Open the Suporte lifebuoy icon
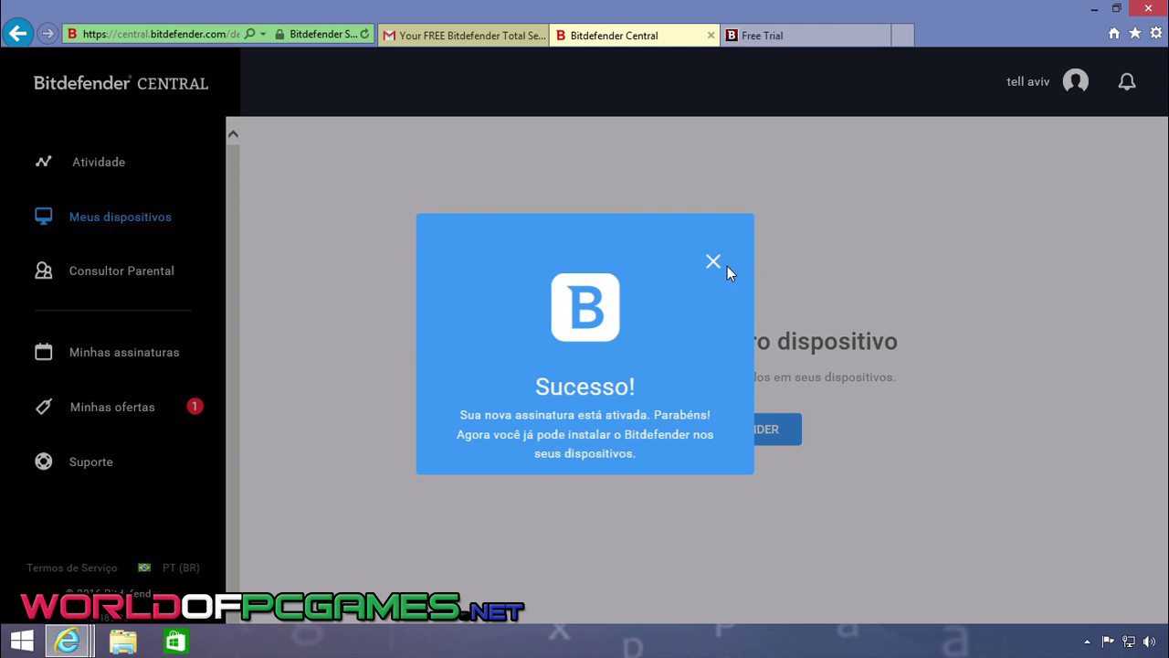 pos(43,462)
